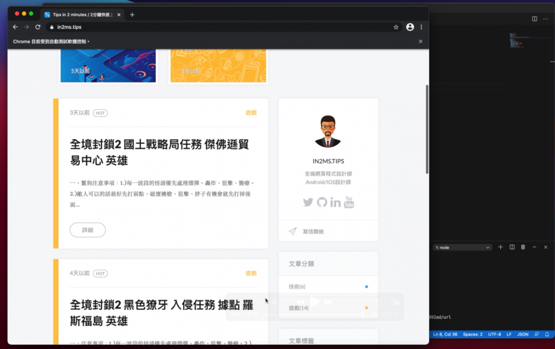The image size is (555, 349).
Task: Open the Twitter profile icon
Action: [x=308, y=202]
